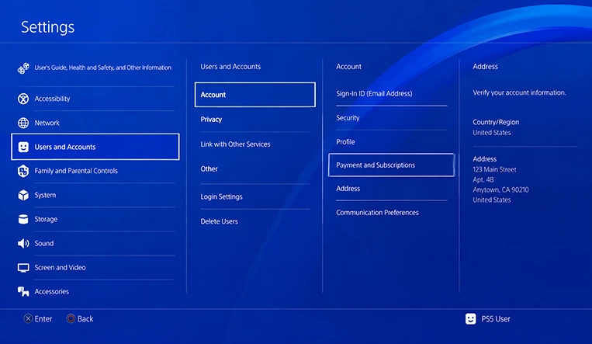This screenshot has width=592, height=344.
Task: Select the Family and Parental Controls icon
Action: (x=23, y=171)
